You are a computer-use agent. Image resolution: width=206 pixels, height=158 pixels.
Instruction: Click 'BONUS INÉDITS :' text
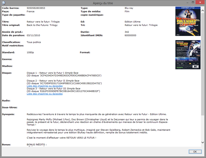pyautogui.click(x=37, y=144)
